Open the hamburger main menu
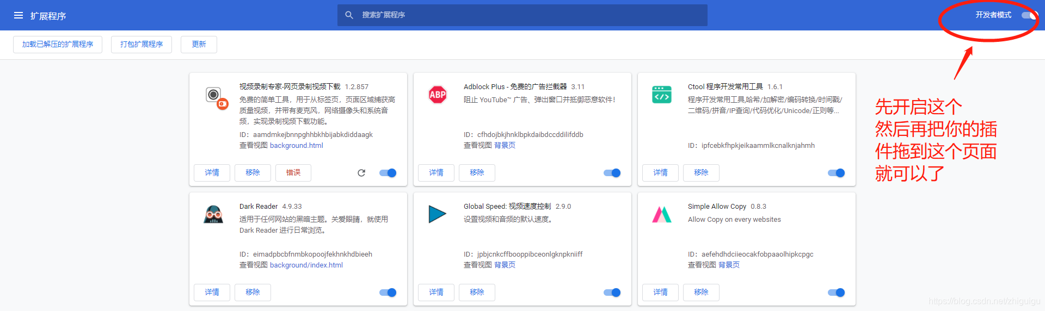Image resolution: width=1045 pixels, height=311 pixels. [x=19, y=15]
